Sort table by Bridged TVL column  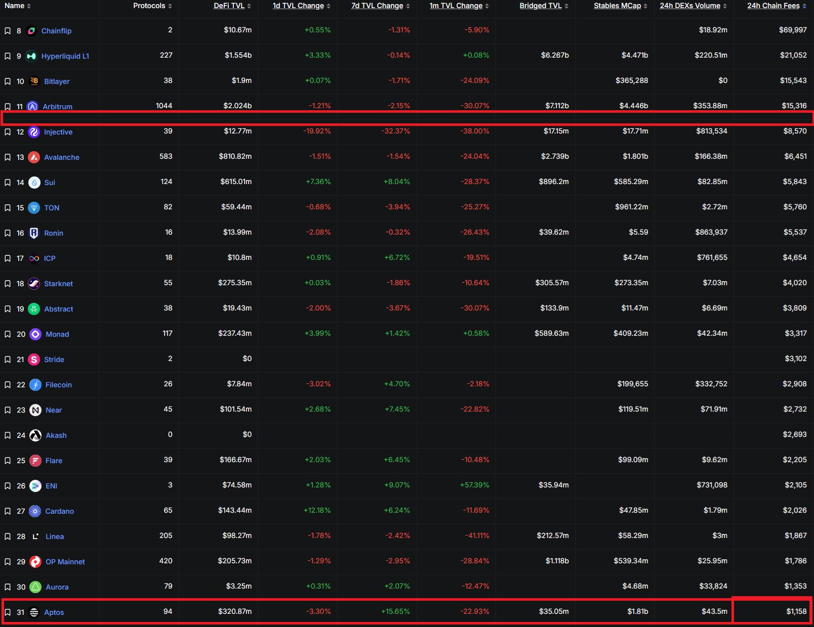click(x=544, y=6)
